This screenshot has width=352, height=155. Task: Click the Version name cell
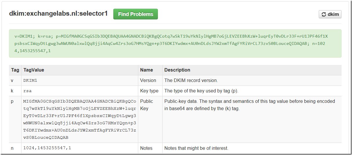pyautogui.click(x=148, y=81)
